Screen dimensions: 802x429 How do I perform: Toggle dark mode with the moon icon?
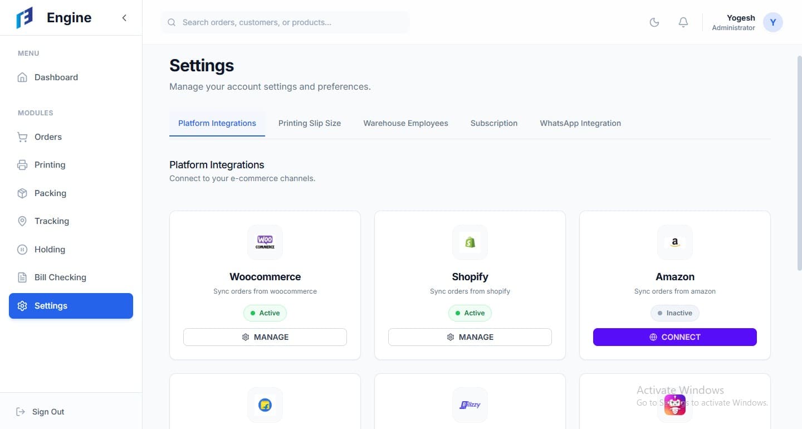click(654, 22)
